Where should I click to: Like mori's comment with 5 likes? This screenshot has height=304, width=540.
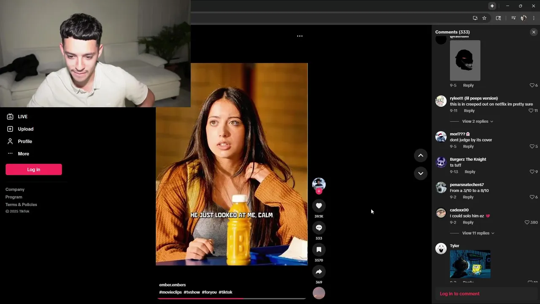pos(532,147)
